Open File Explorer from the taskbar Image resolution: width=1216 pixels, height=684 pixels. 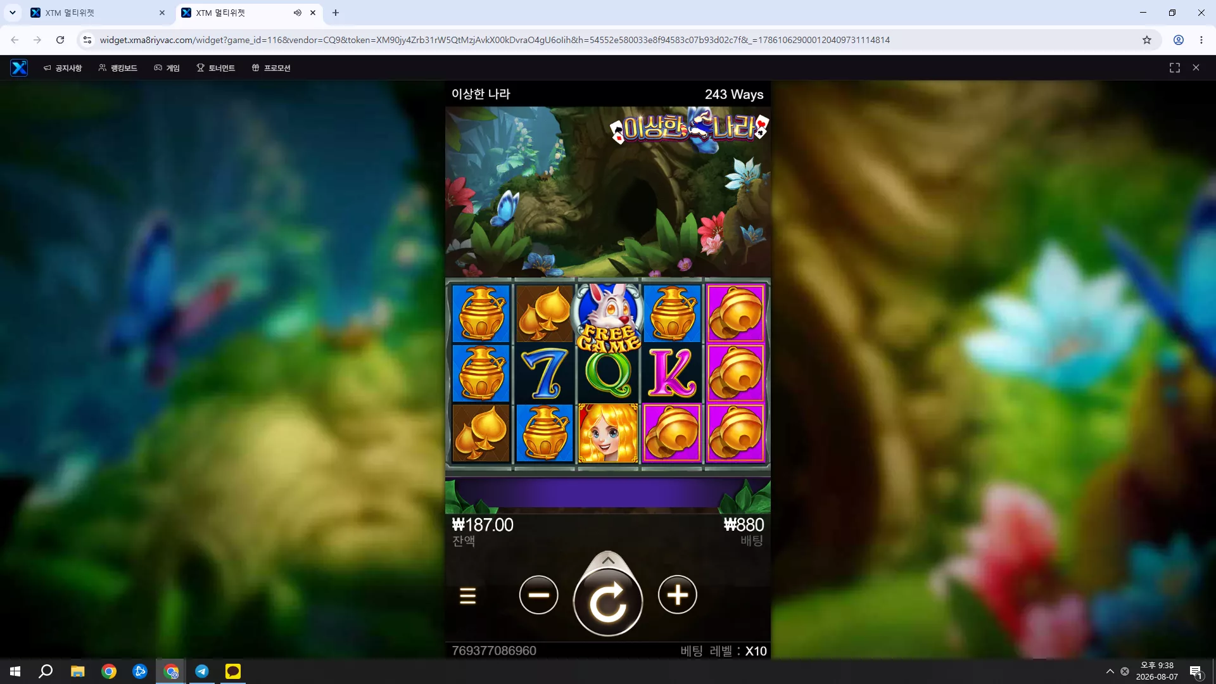(x=78, y=671)
